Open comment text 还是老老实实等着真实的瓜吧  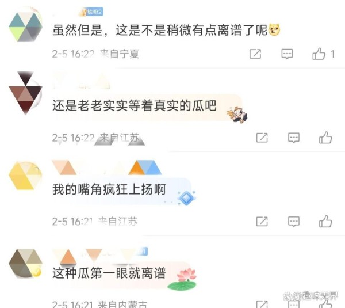point(135,105)
